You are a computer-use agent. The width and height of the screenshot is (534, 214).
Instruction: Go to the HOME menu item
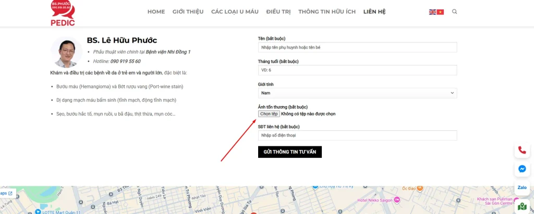156,11
